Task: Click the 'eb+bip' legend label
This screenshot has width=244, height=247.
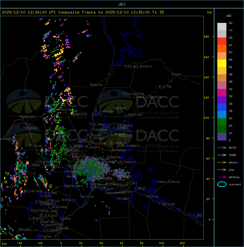Action: [234, 177]
